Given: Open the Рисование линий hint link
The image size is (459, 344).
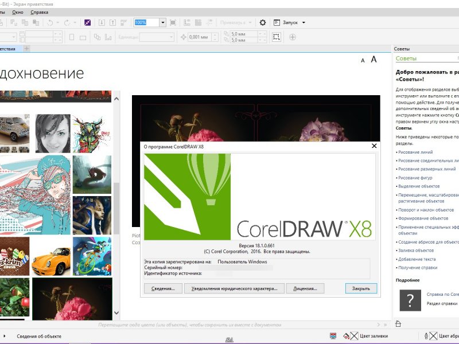Looking at the screenshot, I should (415, 152).
